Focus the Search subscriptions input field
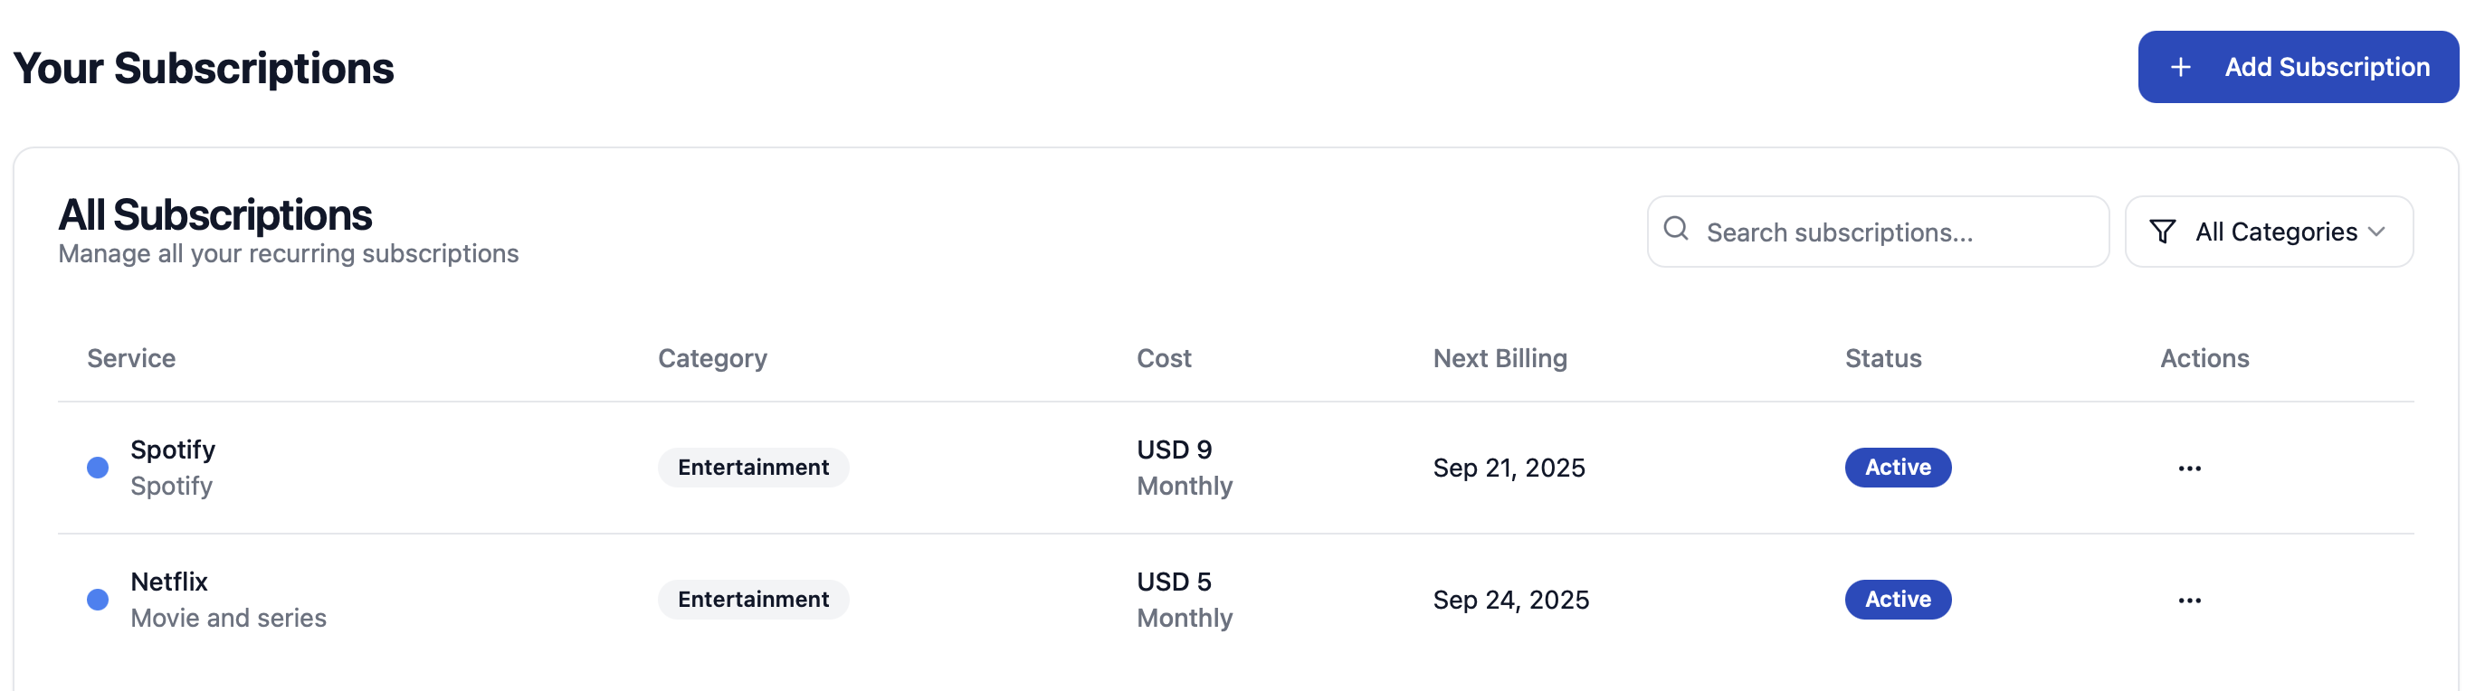The width and height of the screenshot is (2485, 691). (x=1890, y=232)
